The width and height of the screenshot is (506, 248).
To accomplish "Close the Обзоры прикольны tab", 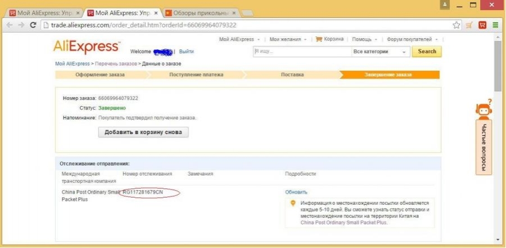I will (x=234, y=13).
